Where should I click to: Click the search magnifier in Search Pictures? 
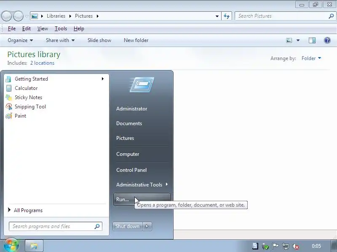coord(331,16)
